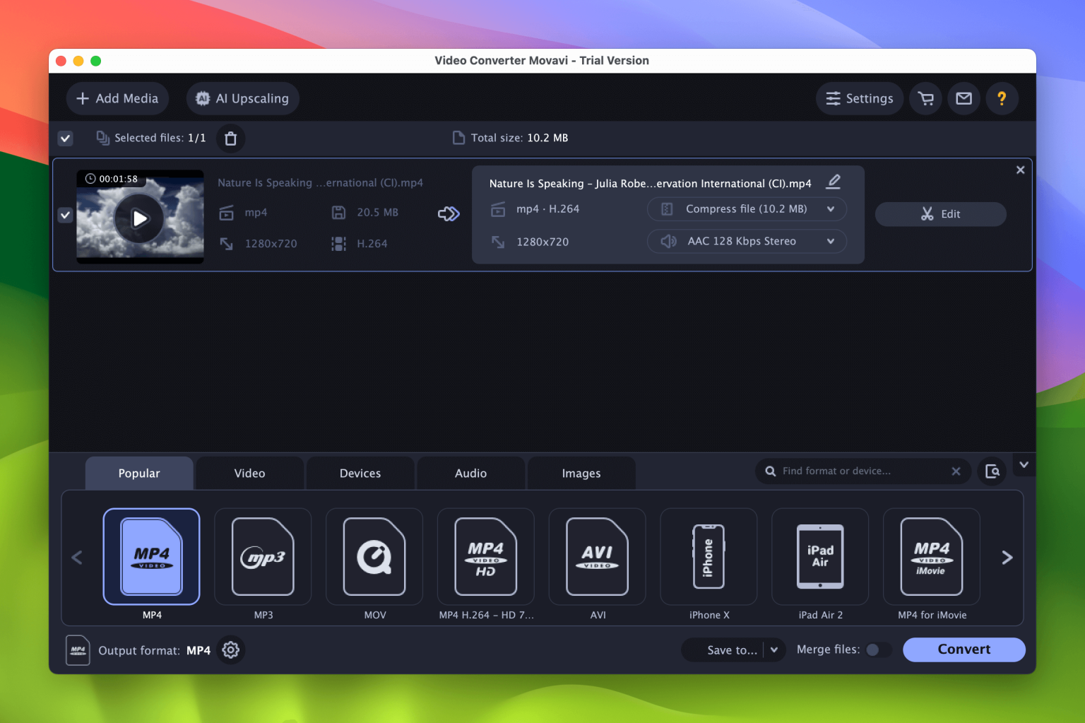The width and height of the screenshot is (1085, 723).
Task: Click the email envelope icon
Action: pos(964,98)
